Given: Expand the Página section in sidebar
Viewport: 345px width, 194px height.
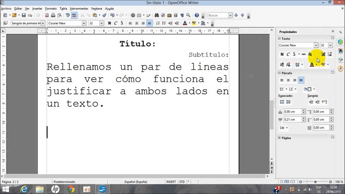Looking at the screenshot, I should tap(280, 138).
